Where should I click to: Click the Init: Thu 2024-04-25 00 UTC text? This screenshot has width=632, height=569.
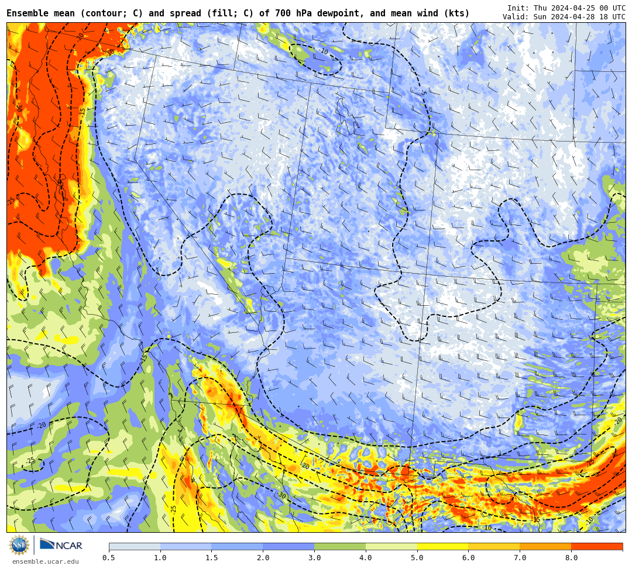click(566, 8)
